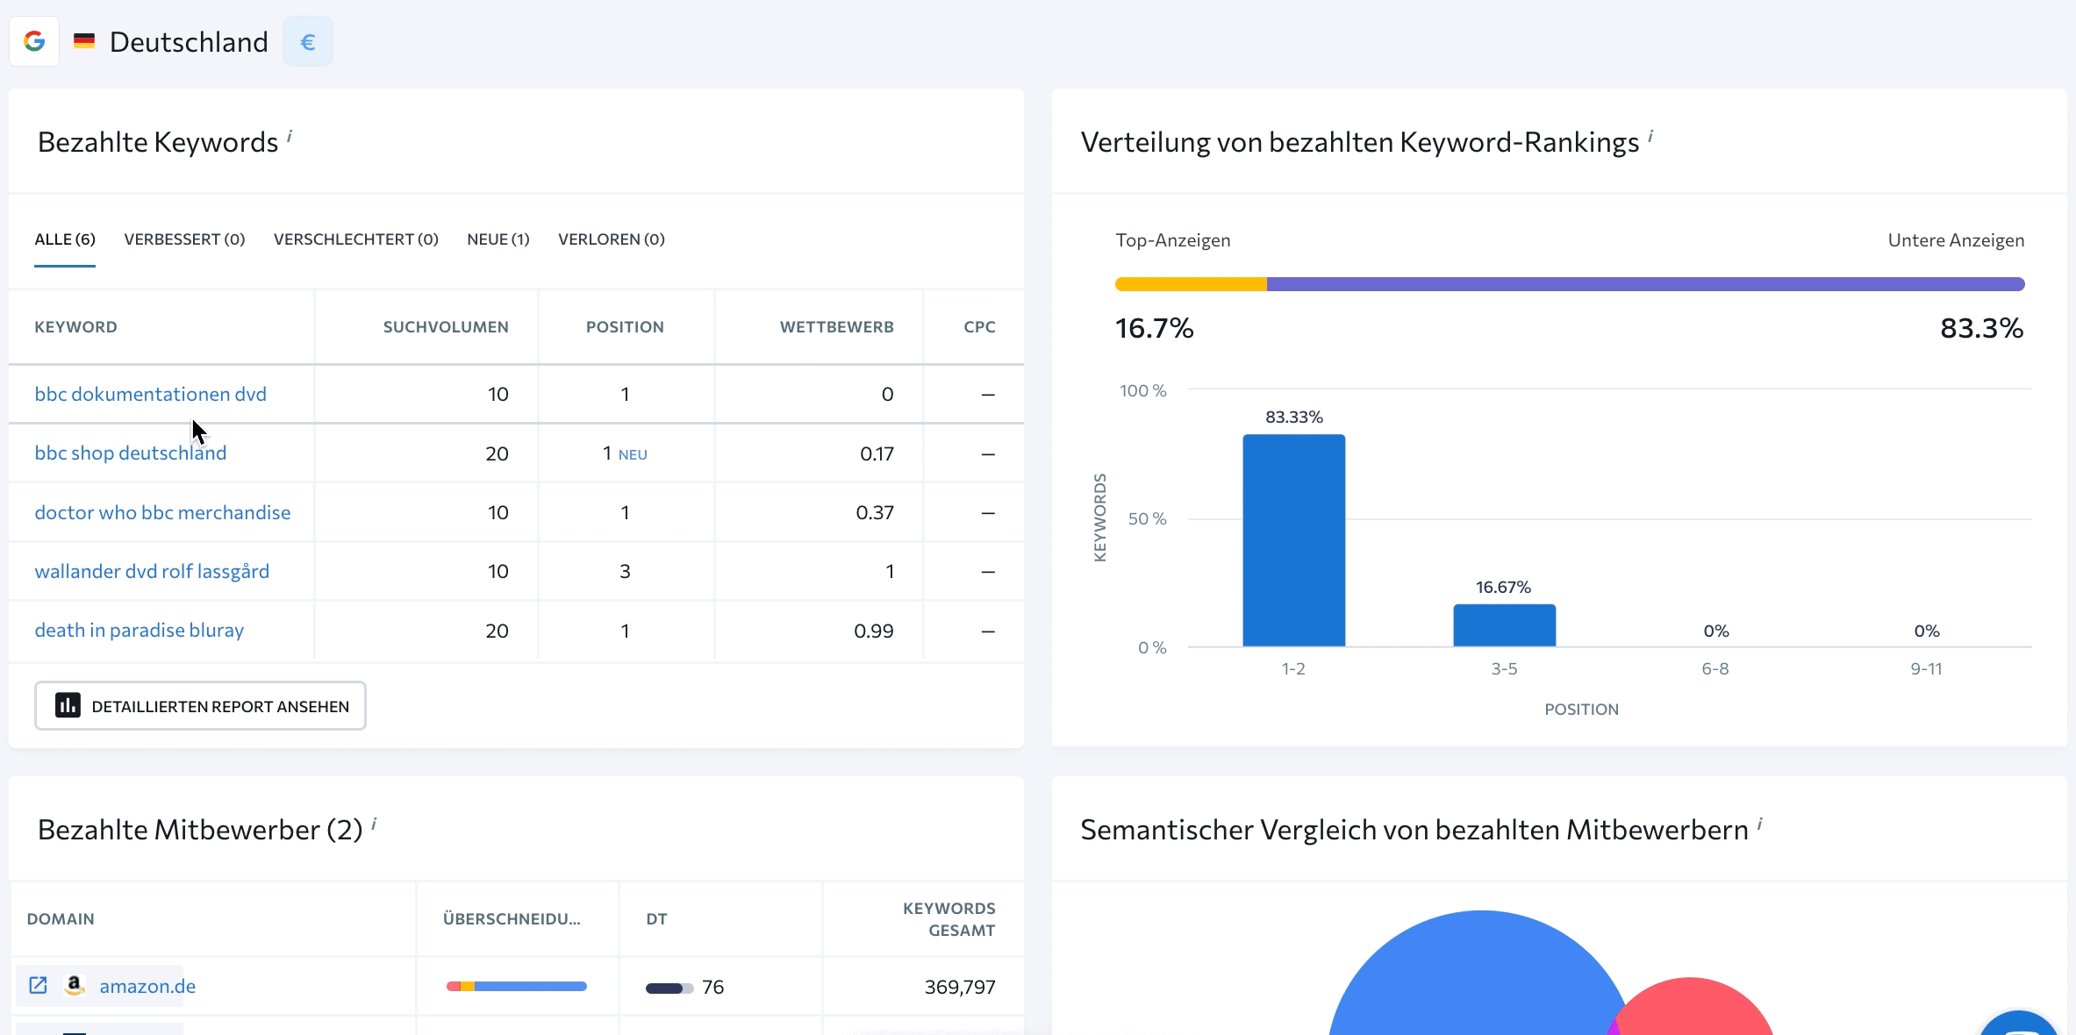This screenshot has height=1035, width=2076.
Task: Click info icon beside Bezahlte Mitbewerber heading
Action: (375, 823)
